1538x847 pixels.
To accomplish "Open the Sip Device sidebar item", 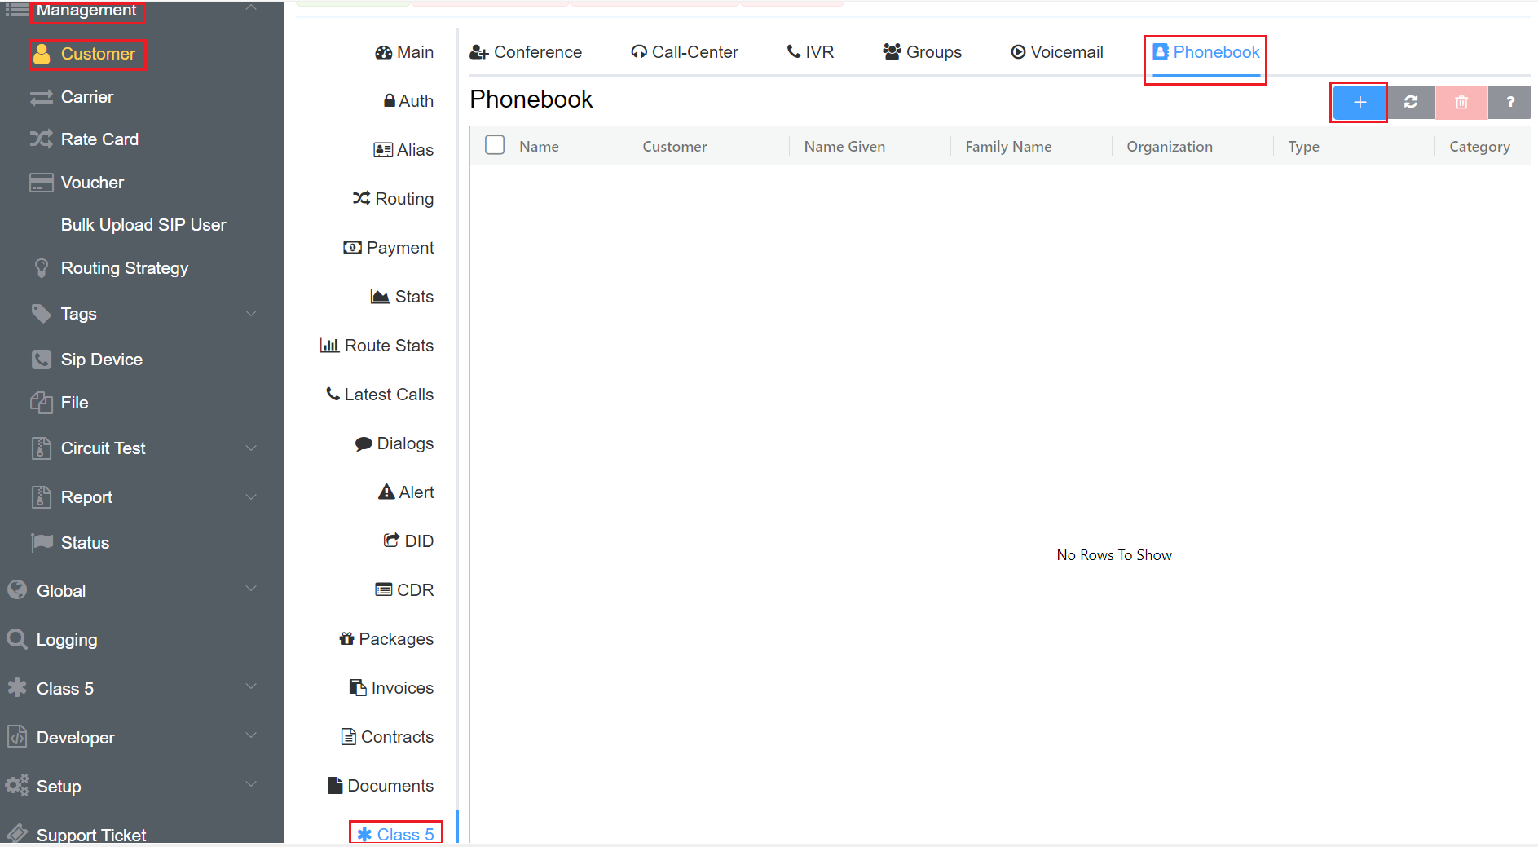I will [x=101, y=360].
